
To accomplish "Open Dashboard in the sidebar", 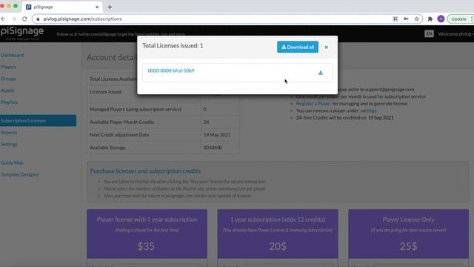I will [x=12, y=55].
